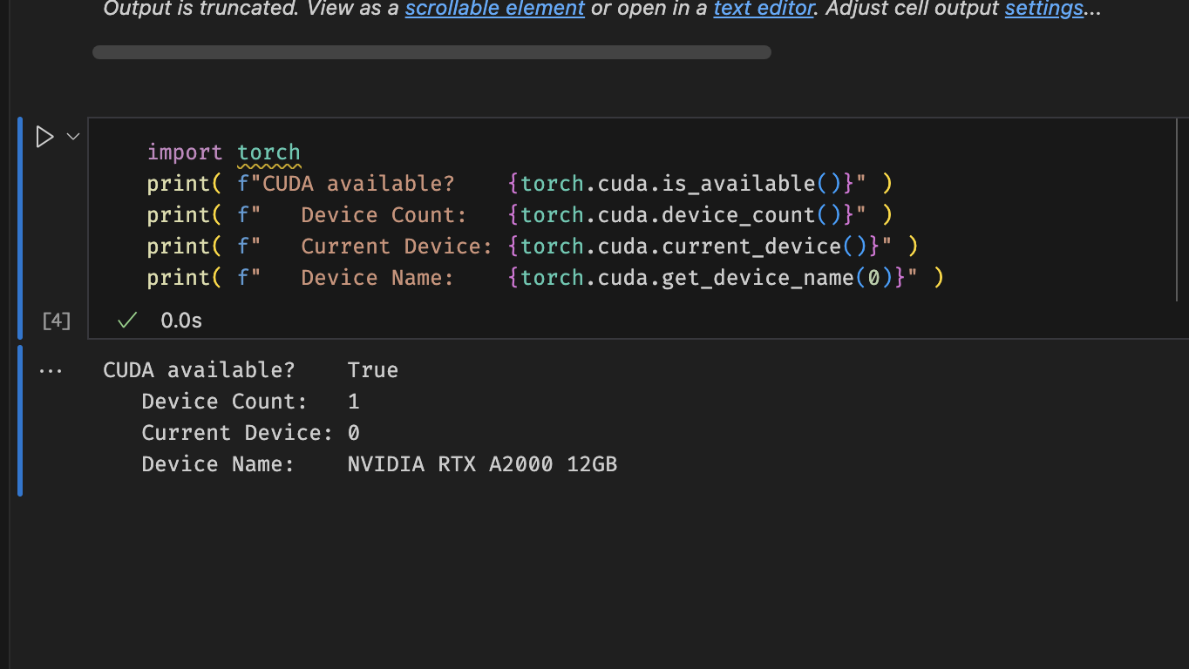This screenshot has width=1189, height=669.
Task: Open the run options dropdown arrow
Action: click(x=73, y=137)
